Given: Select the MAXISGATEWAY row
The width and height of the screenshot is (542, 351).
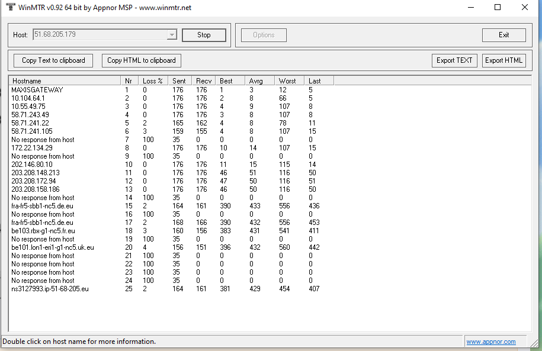Looking at the screenshot, I should [37, 90].
